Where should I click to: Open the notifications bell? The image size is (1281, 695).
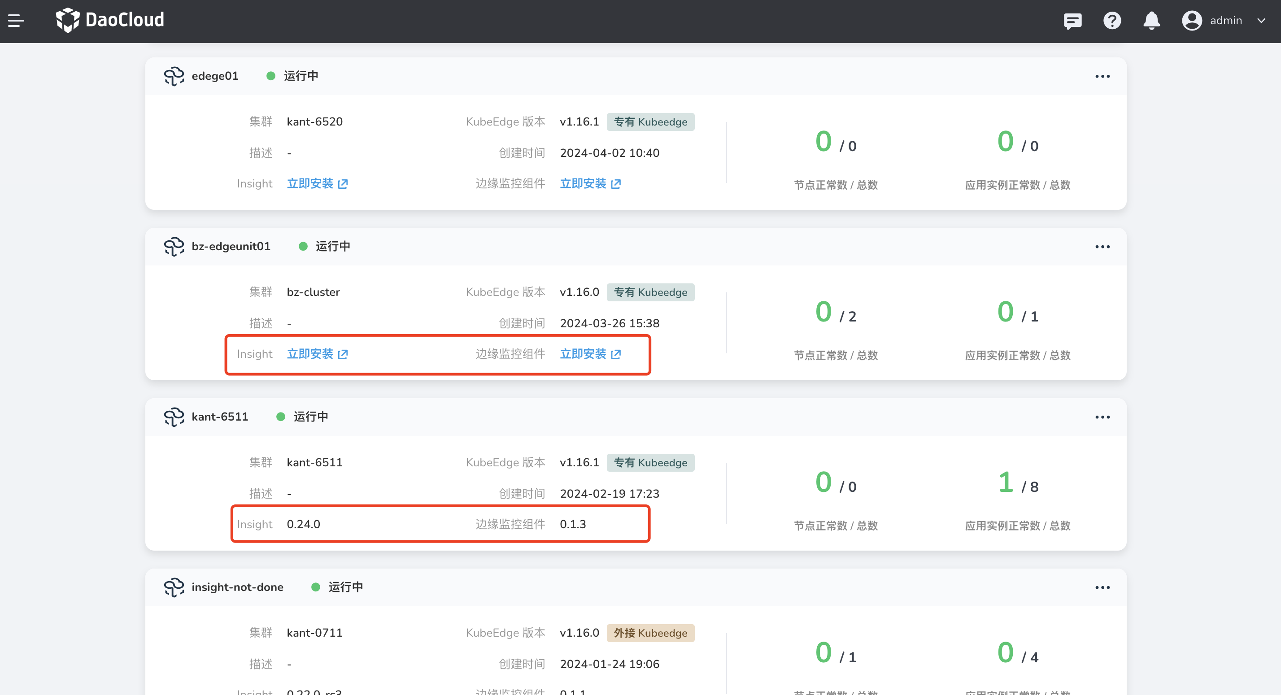(1151, 21)
